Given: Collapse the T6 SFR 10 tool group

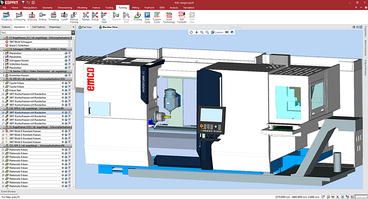Looking at the screenshot, I should coord(2,79).
